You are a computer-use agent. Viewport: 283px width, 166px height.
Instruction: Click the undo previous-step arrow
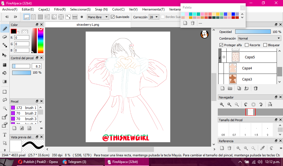[7, 17]
